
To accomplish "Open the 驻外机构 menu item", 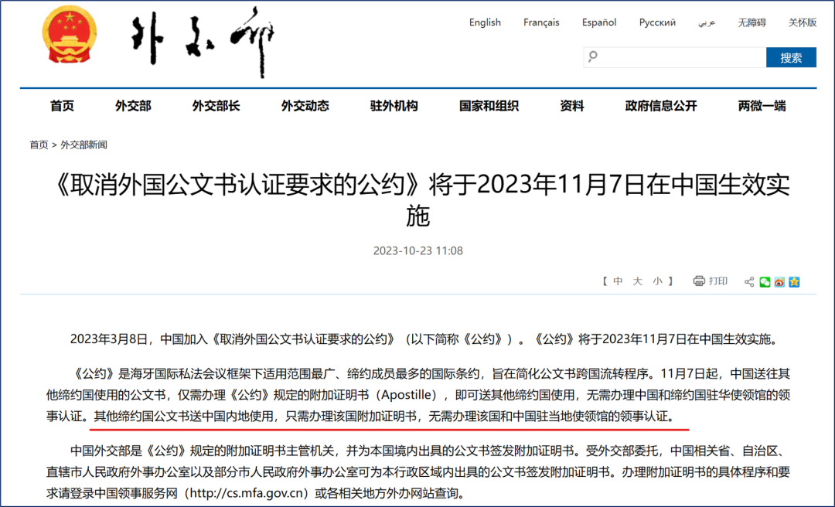I will [394, 107].
